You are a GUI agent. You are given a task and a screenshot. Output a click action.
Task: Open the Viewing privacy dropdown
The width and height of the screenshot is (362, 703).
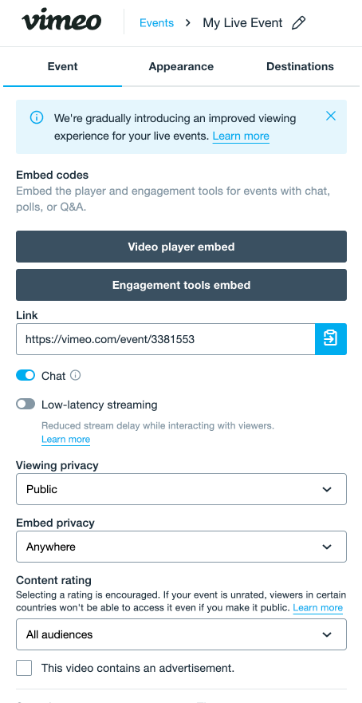[x=182, y=489]
